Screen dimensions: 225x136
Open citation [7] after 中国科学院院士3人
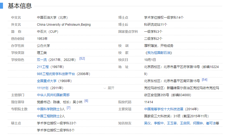pyautogui.click(x=69, y=108)
